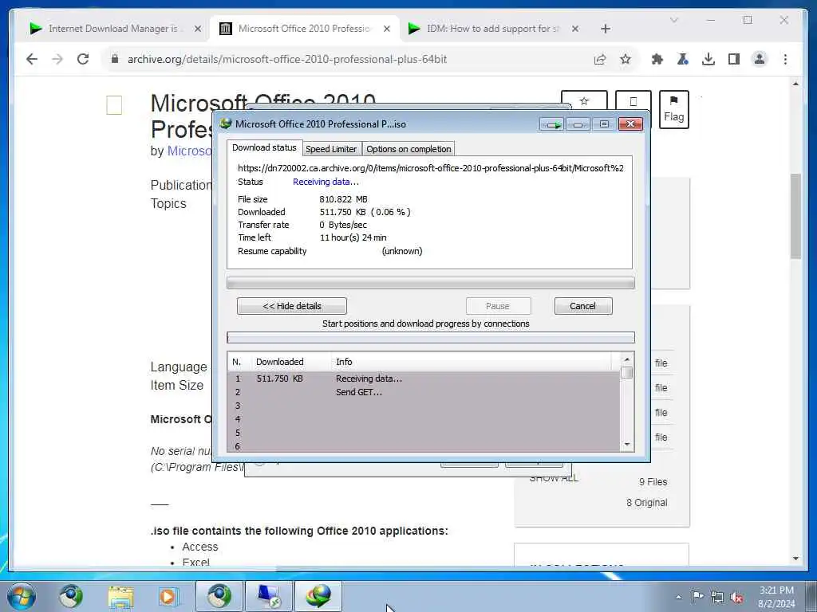
Task: Click the volume muted tray icon
Action: tap(736, 597)
